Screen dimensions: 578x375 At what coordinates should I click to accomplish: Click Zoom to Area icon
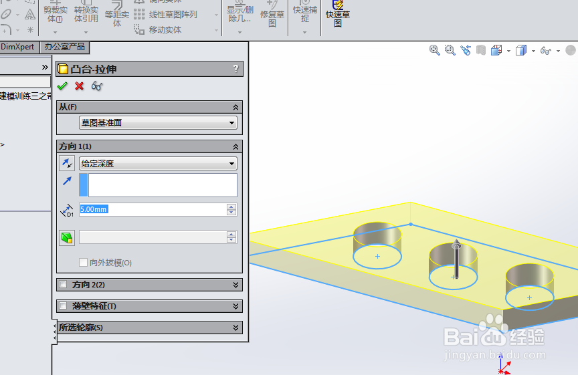450,50
